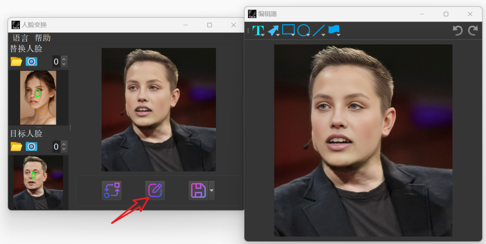This screenshot has width=486, height=244.
Task: Select the Flag marker tool in the editor
Action: (x=333, y=30)
